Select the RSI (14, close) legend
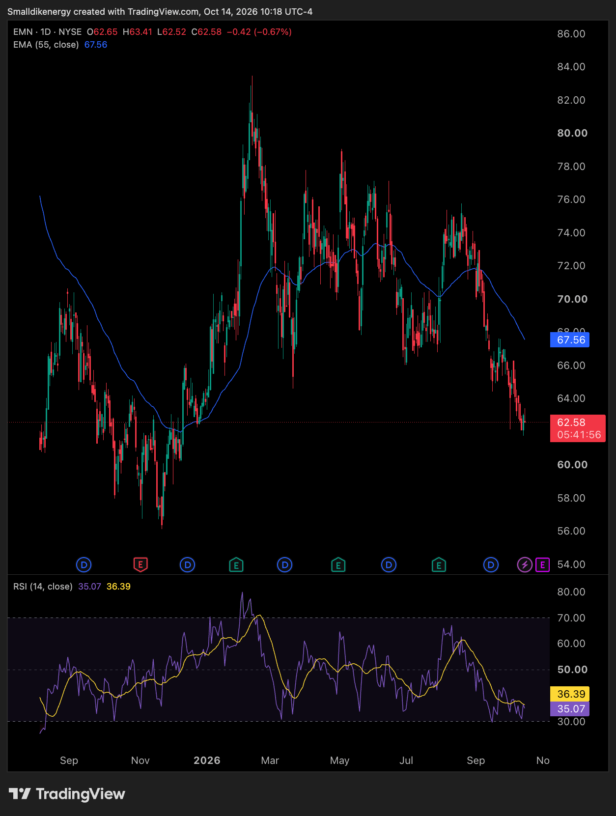 click(43, 587)
